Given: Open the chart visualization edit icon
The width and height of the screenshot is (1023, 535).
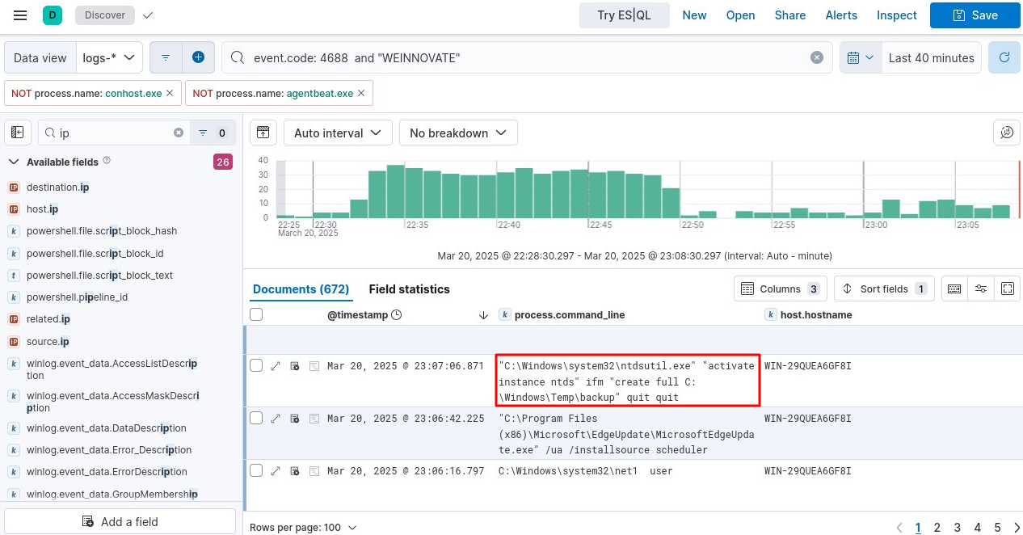Looking at the screenshot, I should [x=1006, y=133].
